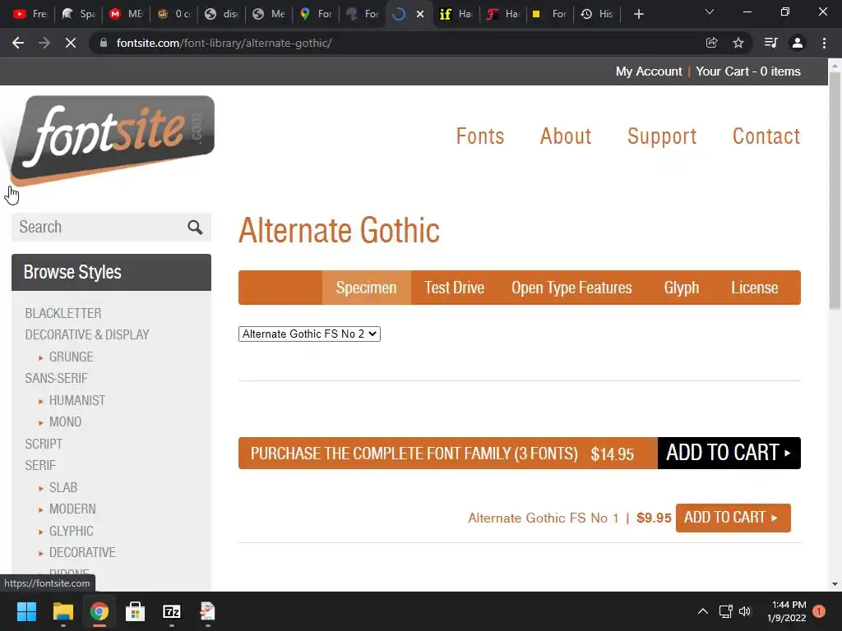Viewport: 842px width, 631px height.
Task: Click the search magnifier icon on Fontsite
Action: (x=195, y=228)
